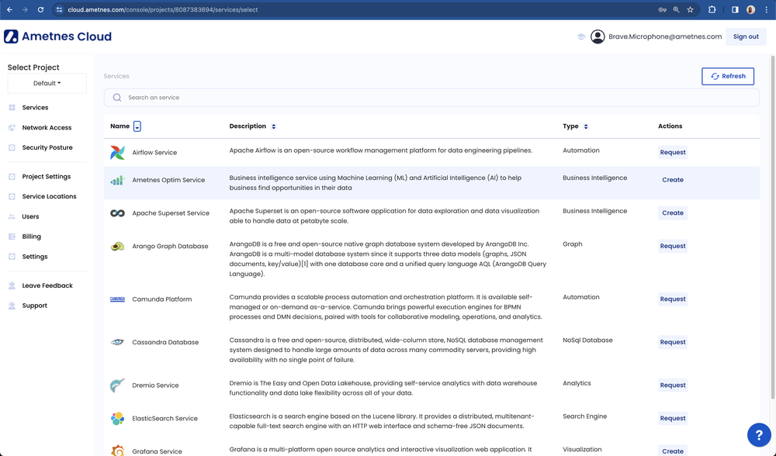Open Billing in the sidebar

tap(31, 237)
